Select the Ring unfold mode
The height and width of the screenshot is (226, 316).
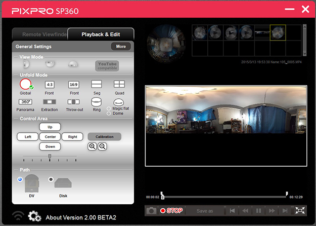point(97,102)
